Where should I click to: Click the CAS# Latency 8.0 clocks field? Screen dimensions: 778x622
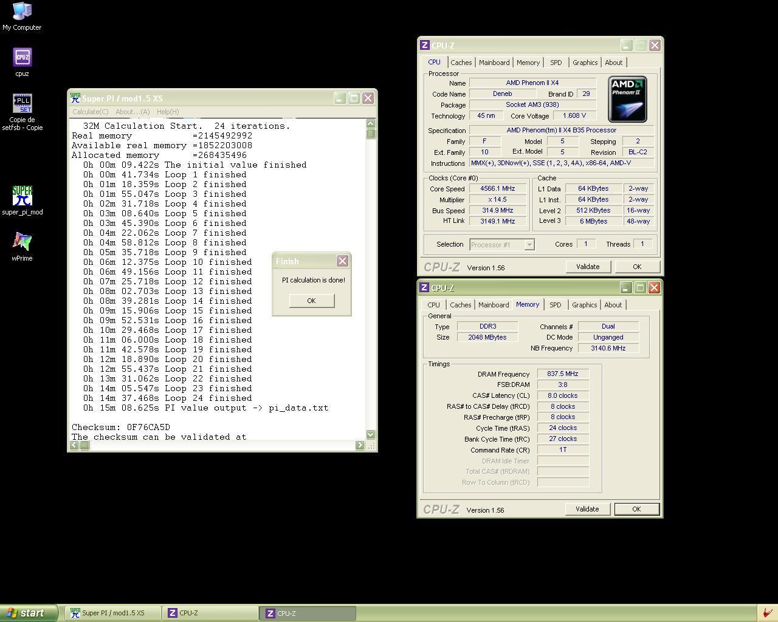563,395
